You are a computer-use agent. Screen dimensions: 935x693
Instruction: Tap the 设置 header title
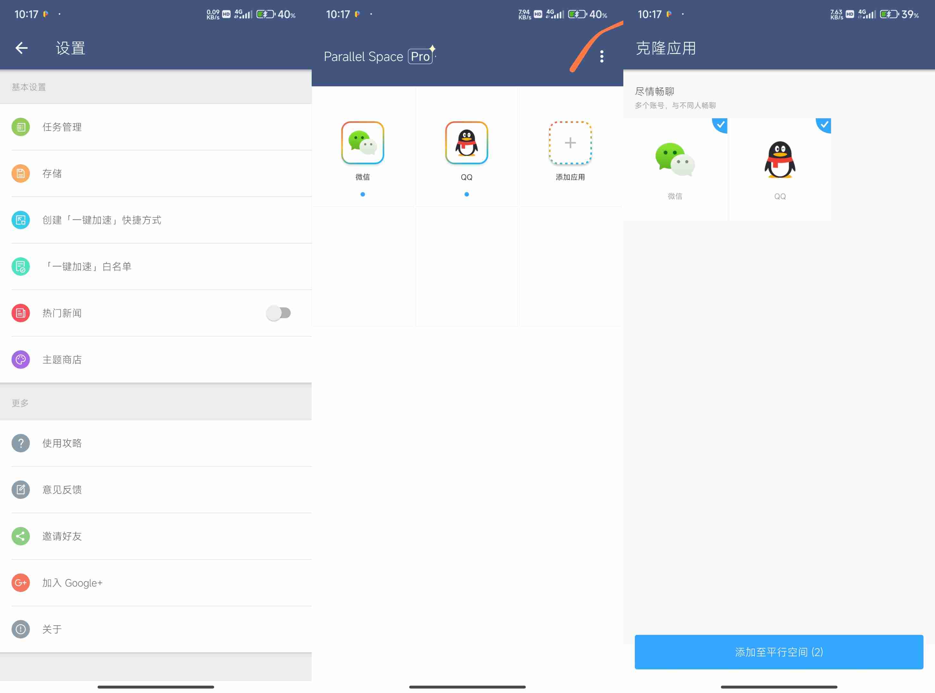(x=71, y=48)
